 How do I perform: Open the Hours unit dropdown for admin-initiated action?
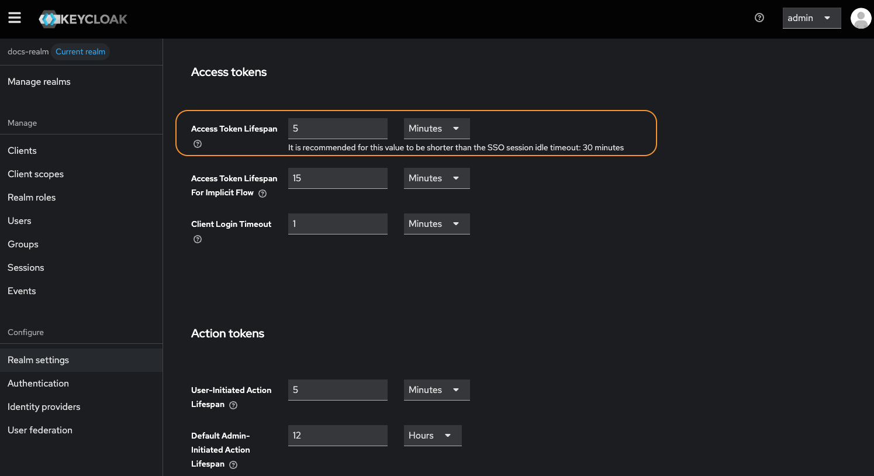(432, 436)
